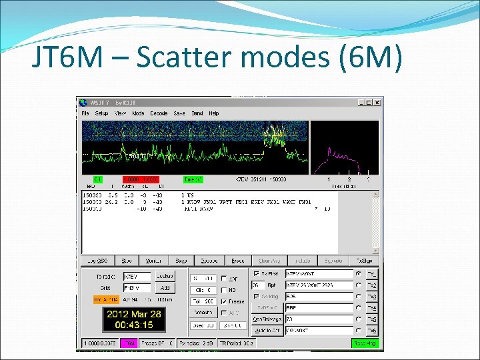Click the waterfall signal display
The width and height of the screenshot is (480, 360).
click(x=195, y=147)
